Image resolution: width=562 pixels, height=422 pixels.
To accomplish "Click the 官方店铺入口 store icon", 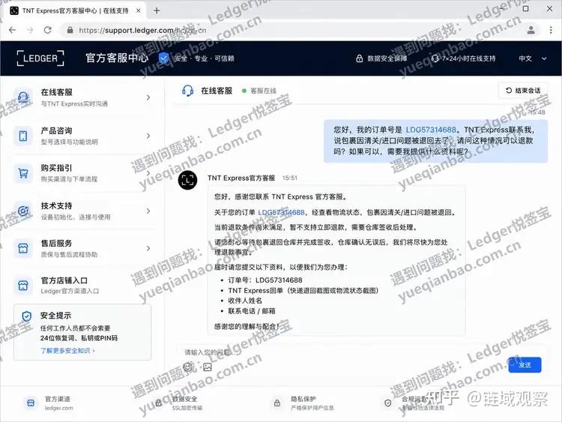I will (23, 286).
